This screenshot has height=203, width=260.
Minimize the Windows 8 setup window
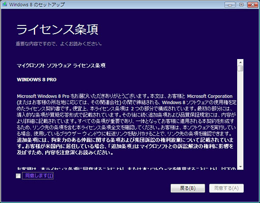click(230, 5)
